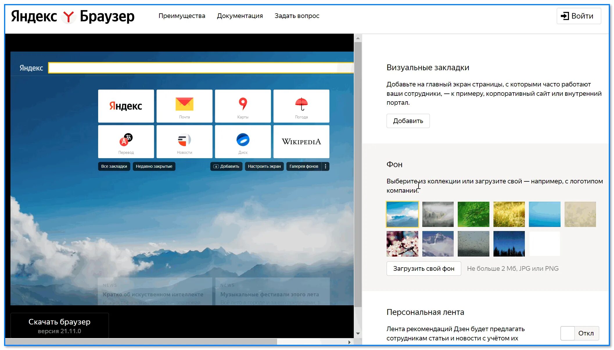Open the Погода umbrella tile
Screen dimensions: 614x350
301,106
